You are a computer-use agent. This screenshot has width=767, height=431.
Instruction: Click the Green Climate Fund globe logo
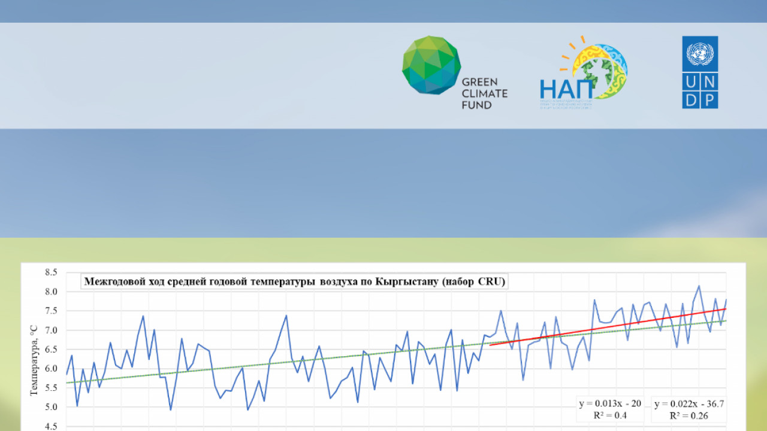pos(431,65)
